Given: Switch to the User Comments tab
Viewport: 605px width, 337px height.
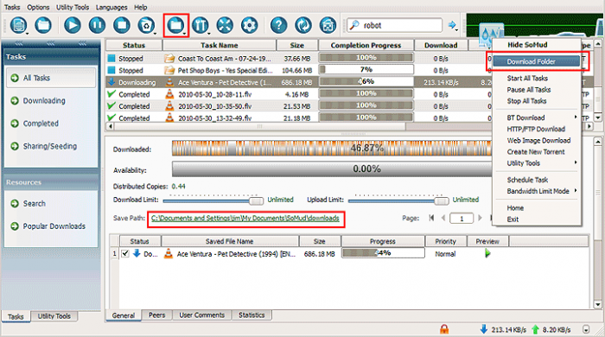Looking at the screenshot, I should pyautogui.click(x=201, y=315).
